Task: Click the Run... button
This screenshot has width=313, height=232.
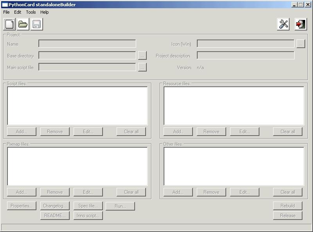Action: [x=120, y=206]
